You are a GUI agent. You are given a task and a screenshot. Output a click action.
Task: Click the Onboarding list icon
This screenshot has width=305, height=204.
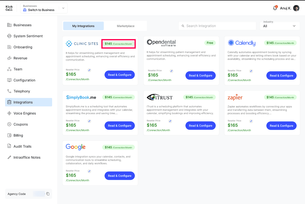coord(9,47)
